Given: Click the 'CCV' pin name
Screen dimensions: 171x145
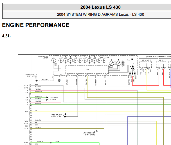Looking at the screenshot, I should coord(27,112).
